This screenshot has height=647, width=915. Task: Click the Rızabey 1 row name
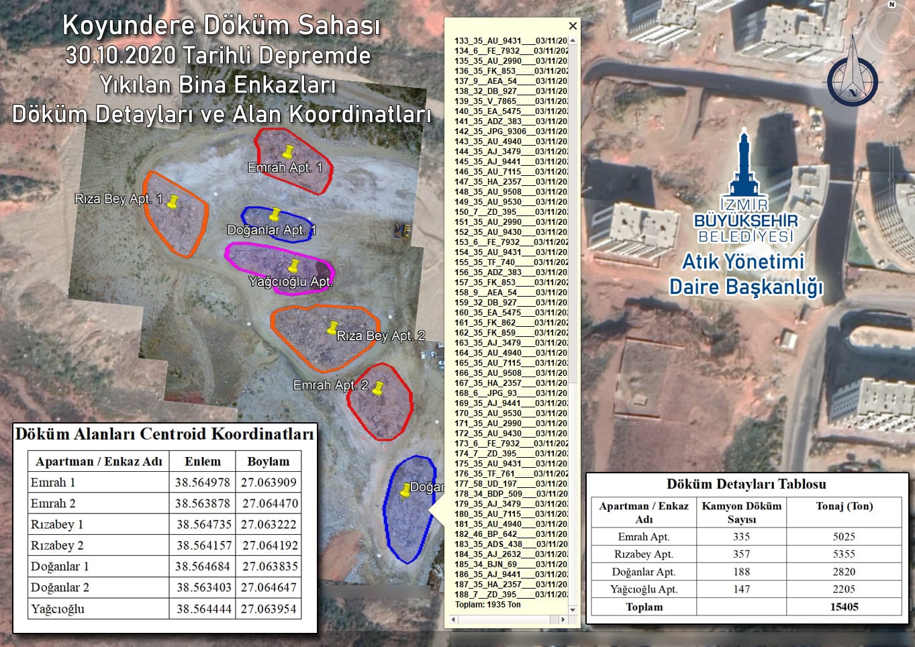[57, 525]
